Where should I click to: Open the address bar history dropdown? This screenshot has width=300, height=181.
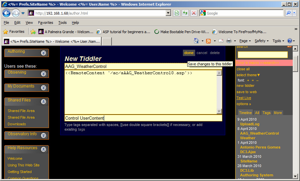click(168, 13)
